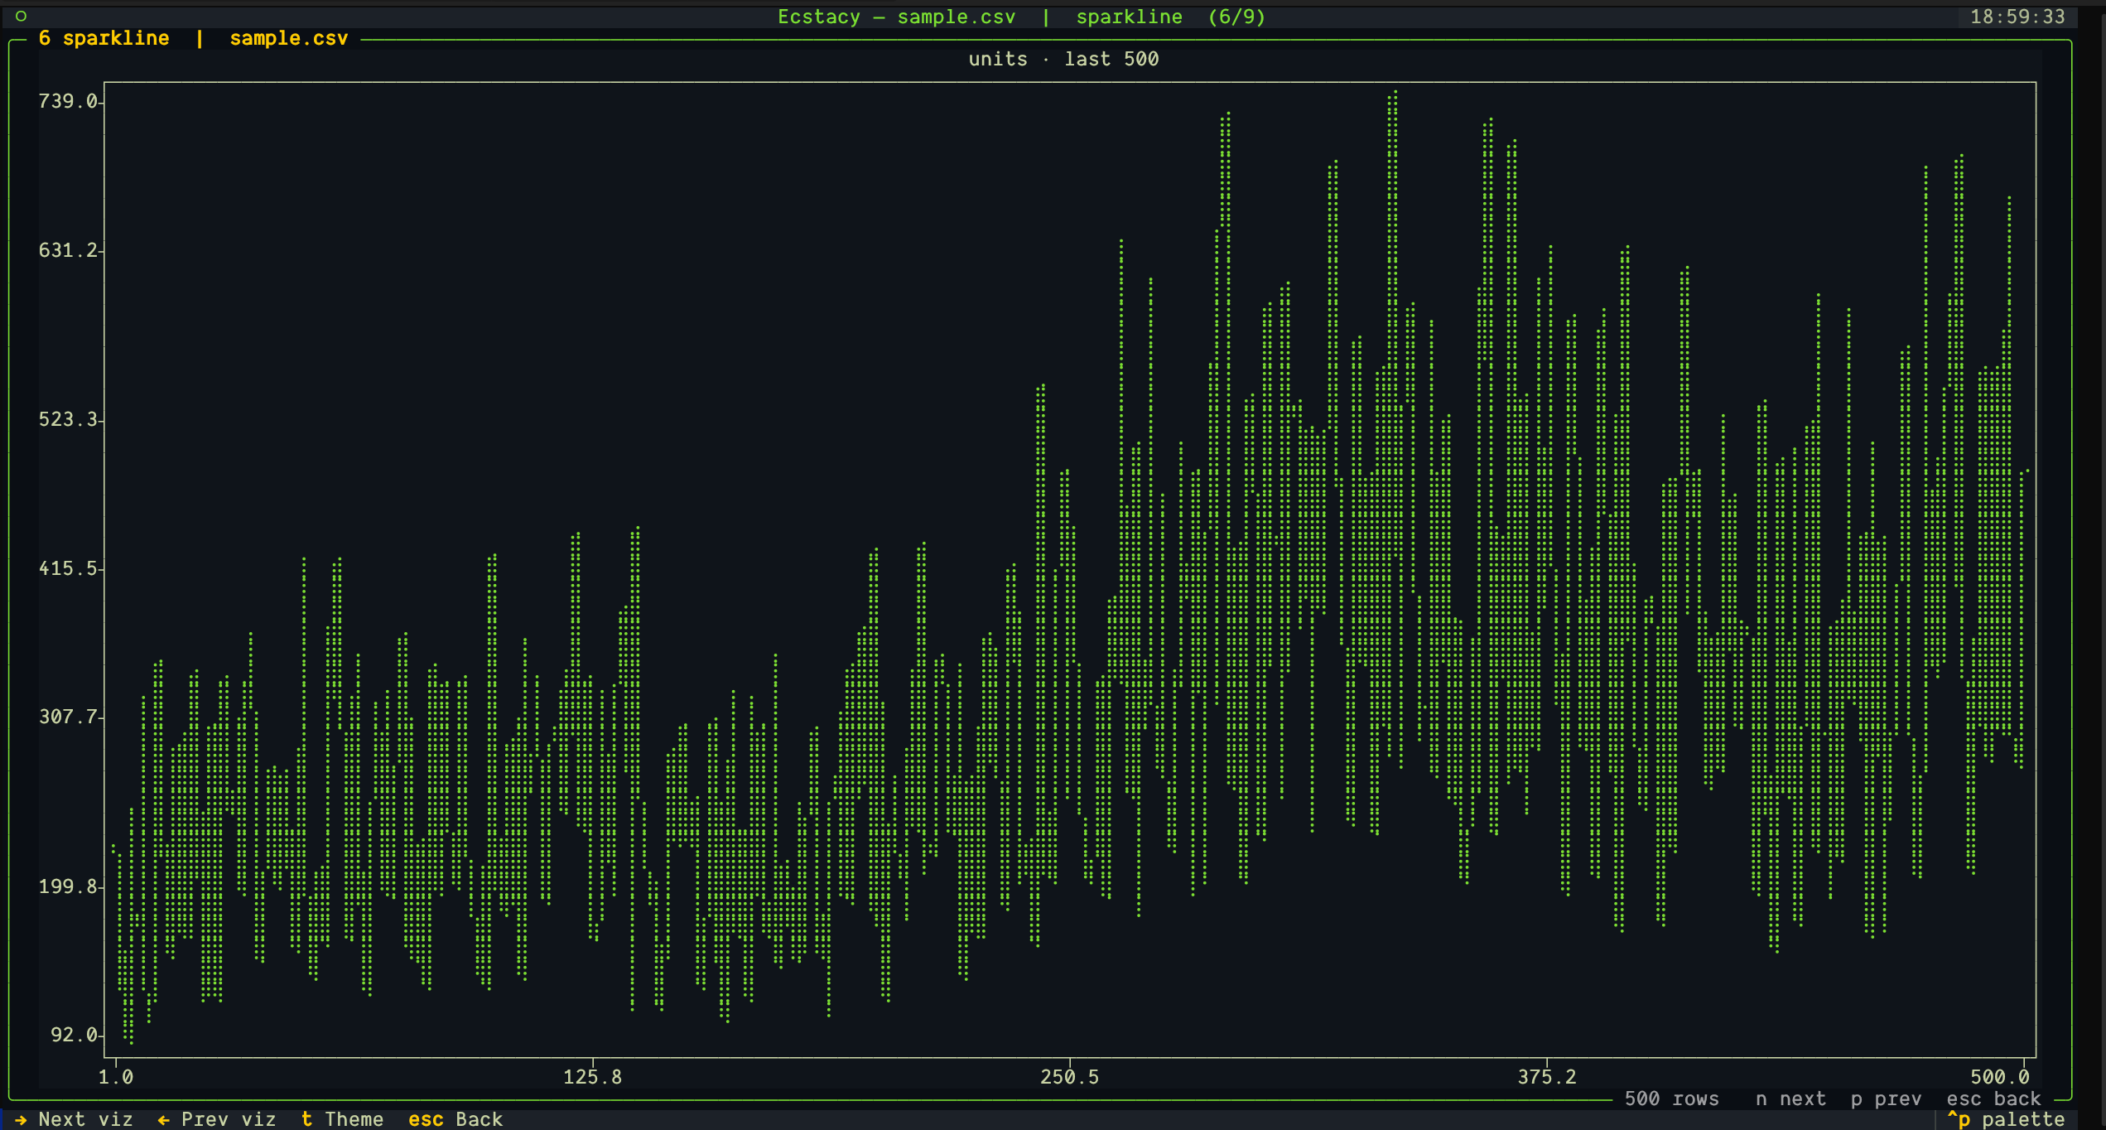Switch theme via the 't Theme' shortcut

click(x=342, y=1119)
